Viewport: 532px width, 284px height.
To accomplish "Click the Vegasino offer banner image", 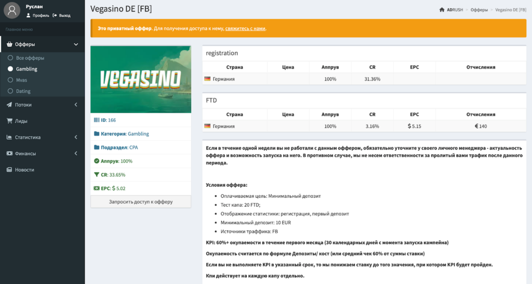I will [141, 79].
